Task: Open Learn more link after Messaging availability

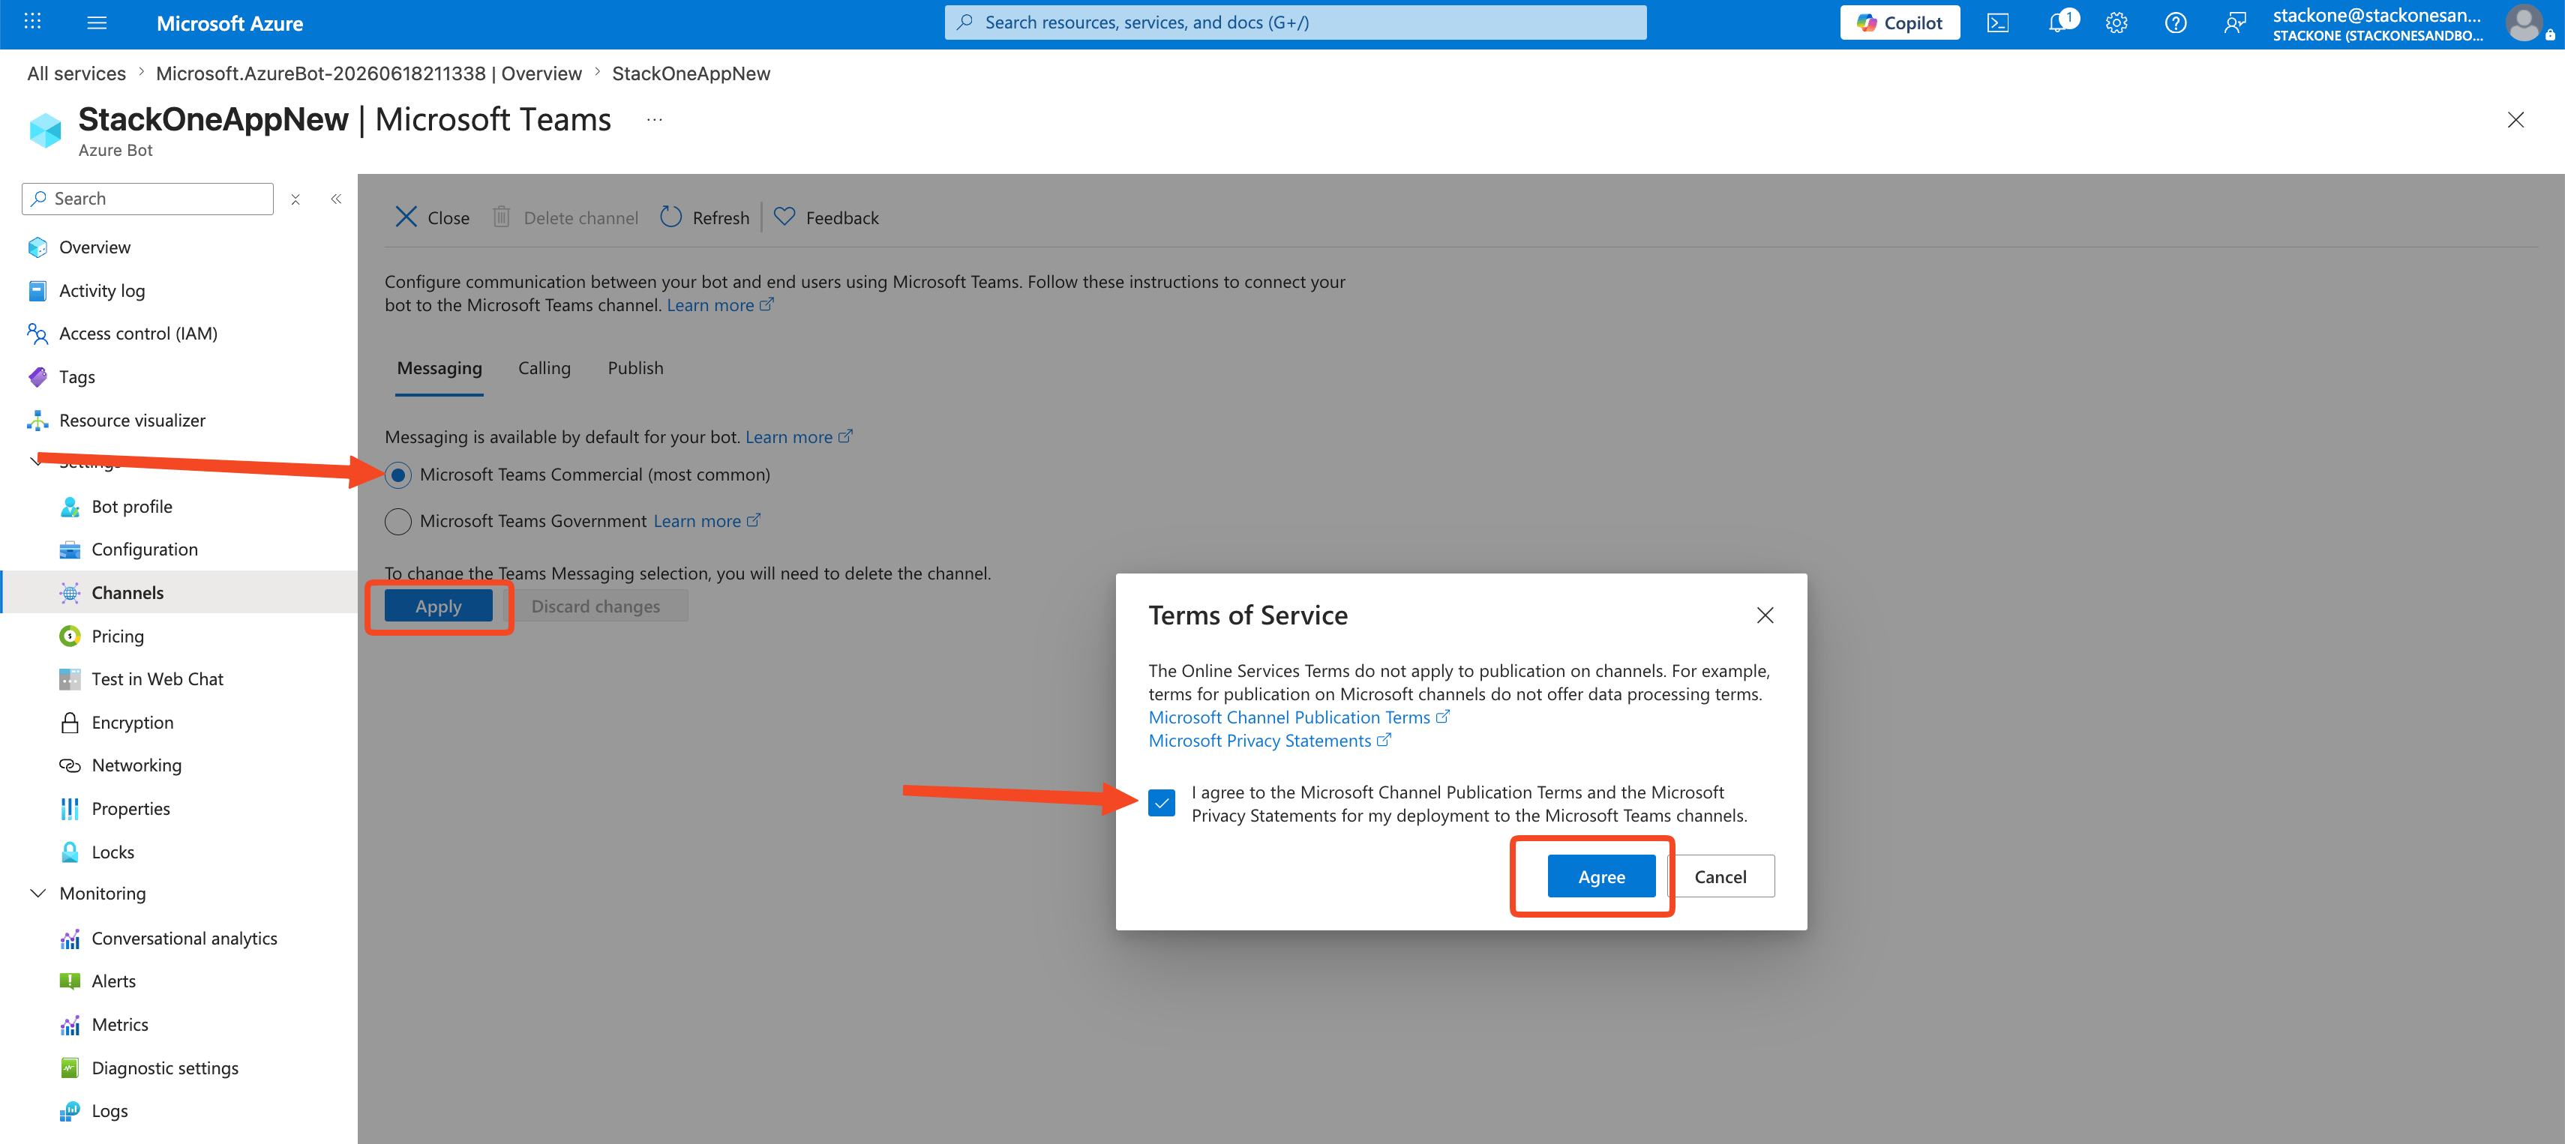Action: pyautogui.click(x=799, y=437)
